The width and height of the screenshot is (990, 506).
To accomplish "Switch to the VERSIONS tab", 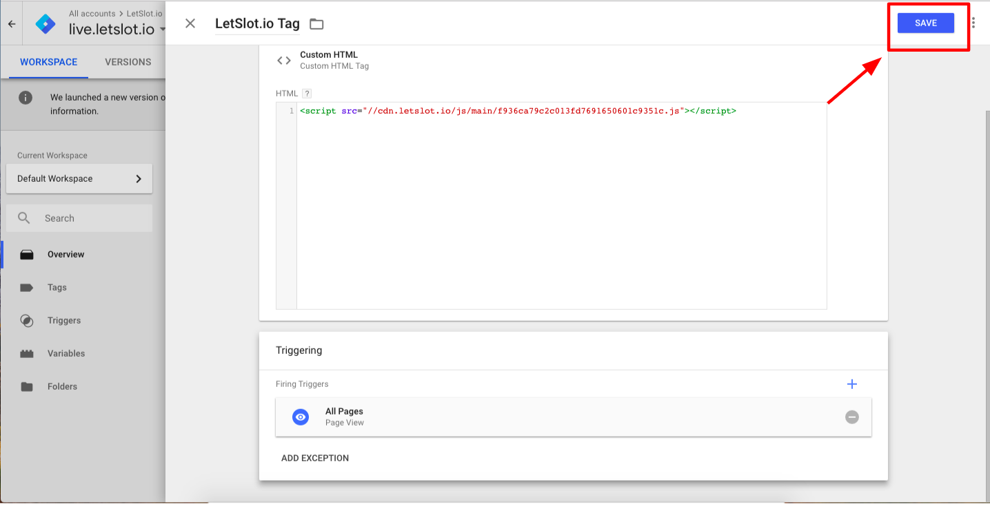I will [x=128, y=62].
